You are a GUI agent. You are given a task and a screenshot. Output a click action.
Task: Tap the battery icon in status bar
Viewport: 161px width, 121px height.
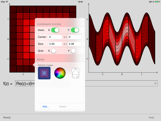tap(157, 2)
